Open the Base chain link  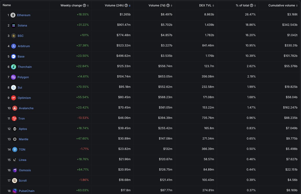point(21,56)
